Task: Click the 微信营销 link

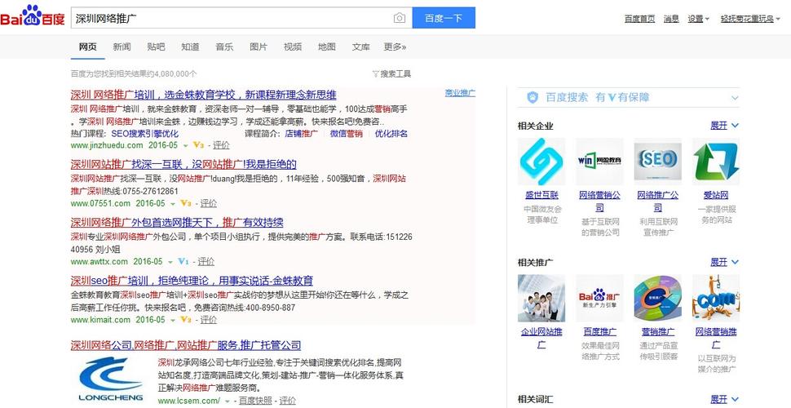Action: (346, 134)
